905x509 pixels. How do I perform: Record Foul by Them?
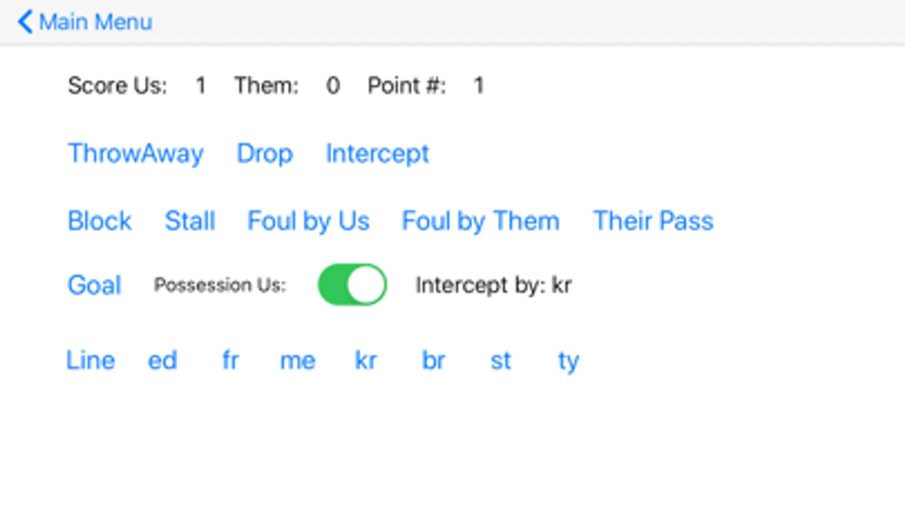click(480, 221)
